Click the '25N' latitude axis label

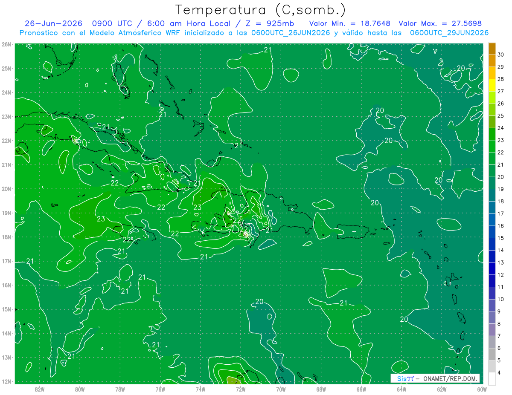click(6, 68)
